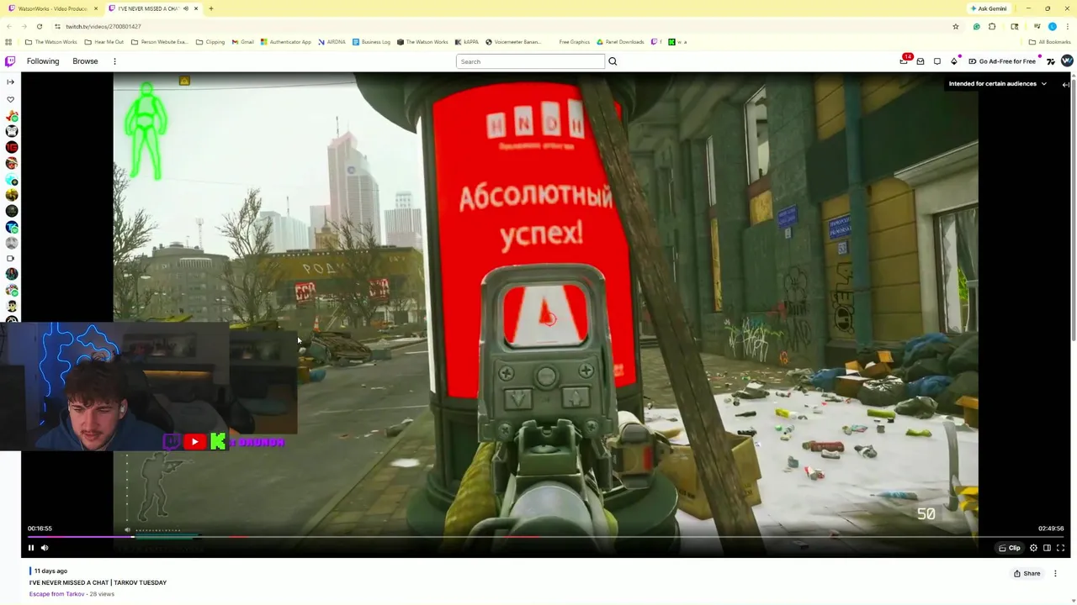
Task: Open Twitch notifications inbox
Action: (920, 61)
